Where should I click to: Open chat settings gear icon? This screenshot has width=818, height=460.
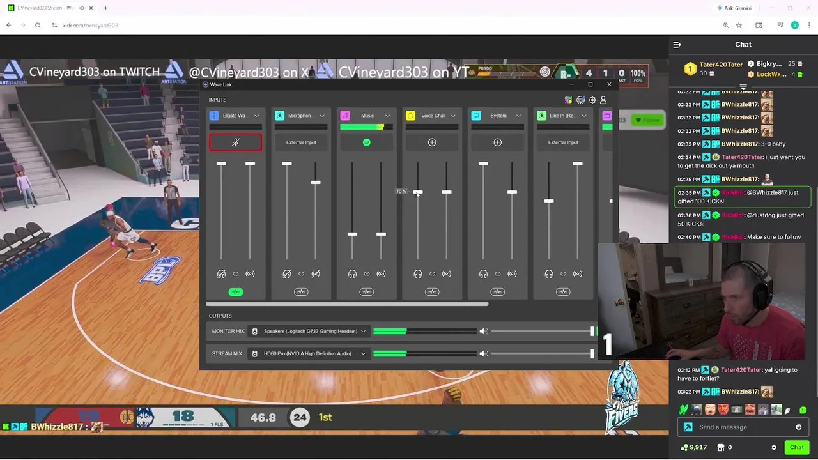point(774,448)
